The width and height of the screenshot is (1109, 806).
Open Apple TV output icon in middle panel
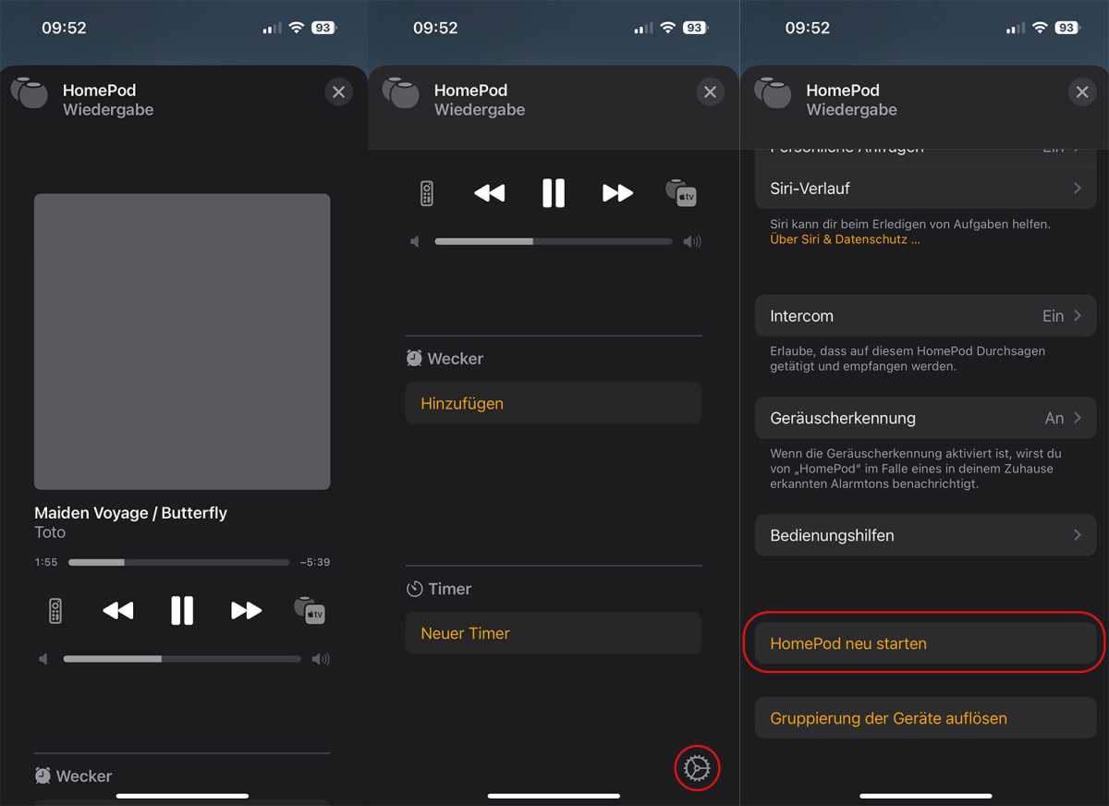click(x=681, y=192)
